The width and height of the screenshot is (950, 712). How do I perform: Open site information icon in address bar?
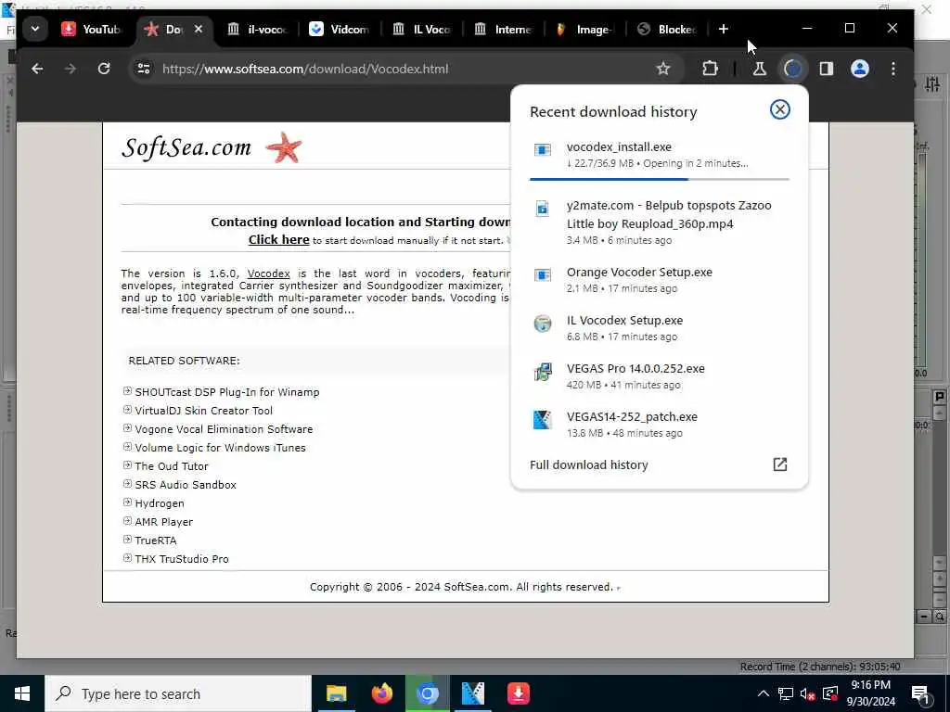144,69
